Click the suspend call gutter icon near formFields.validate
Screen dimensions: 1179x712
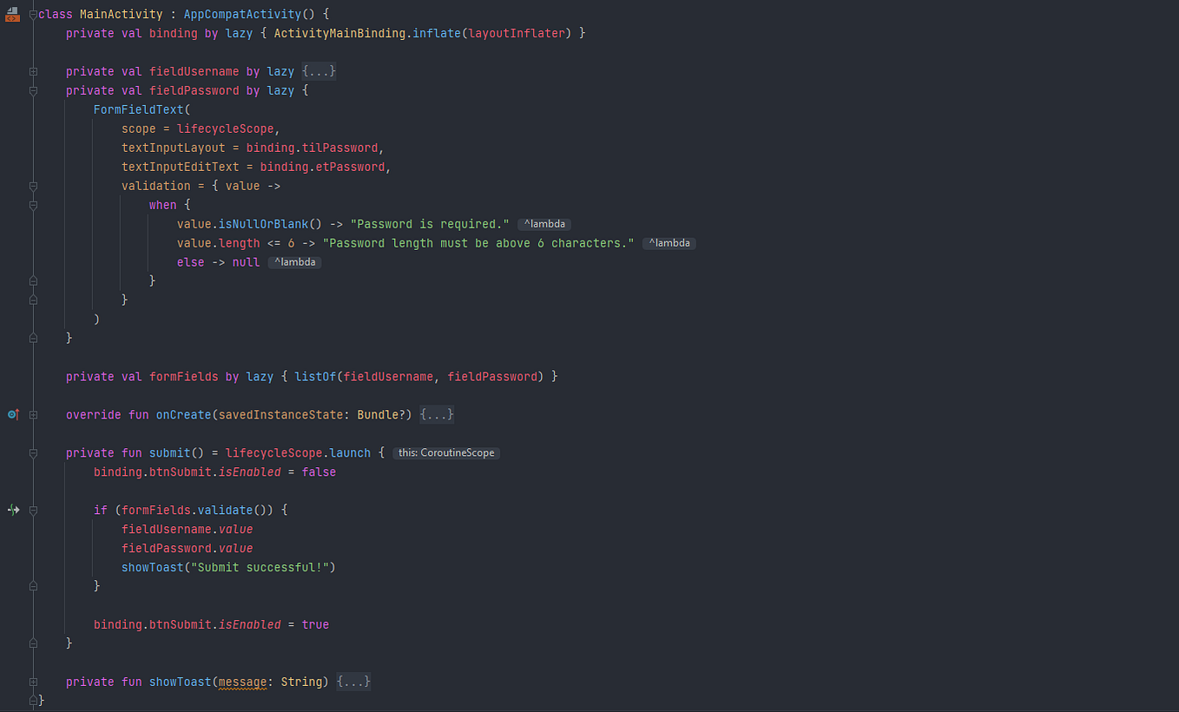coord(13,510)
